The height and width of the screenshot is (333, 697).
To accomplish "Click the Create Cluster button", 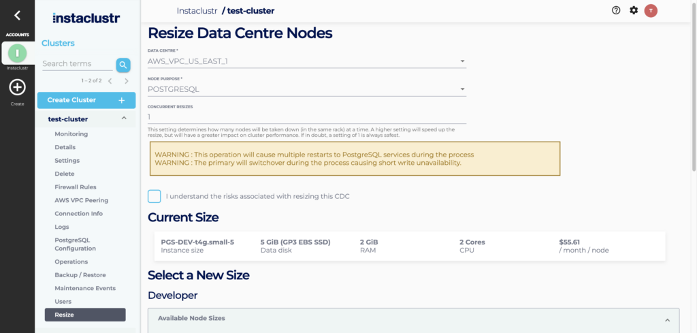I will [86, 100].
